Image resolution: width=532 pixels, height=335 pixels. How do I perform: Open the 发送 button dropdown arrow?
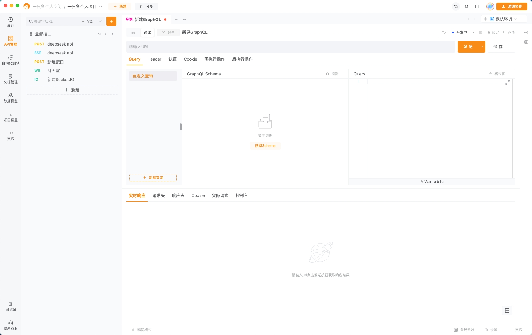click(482, 47)
